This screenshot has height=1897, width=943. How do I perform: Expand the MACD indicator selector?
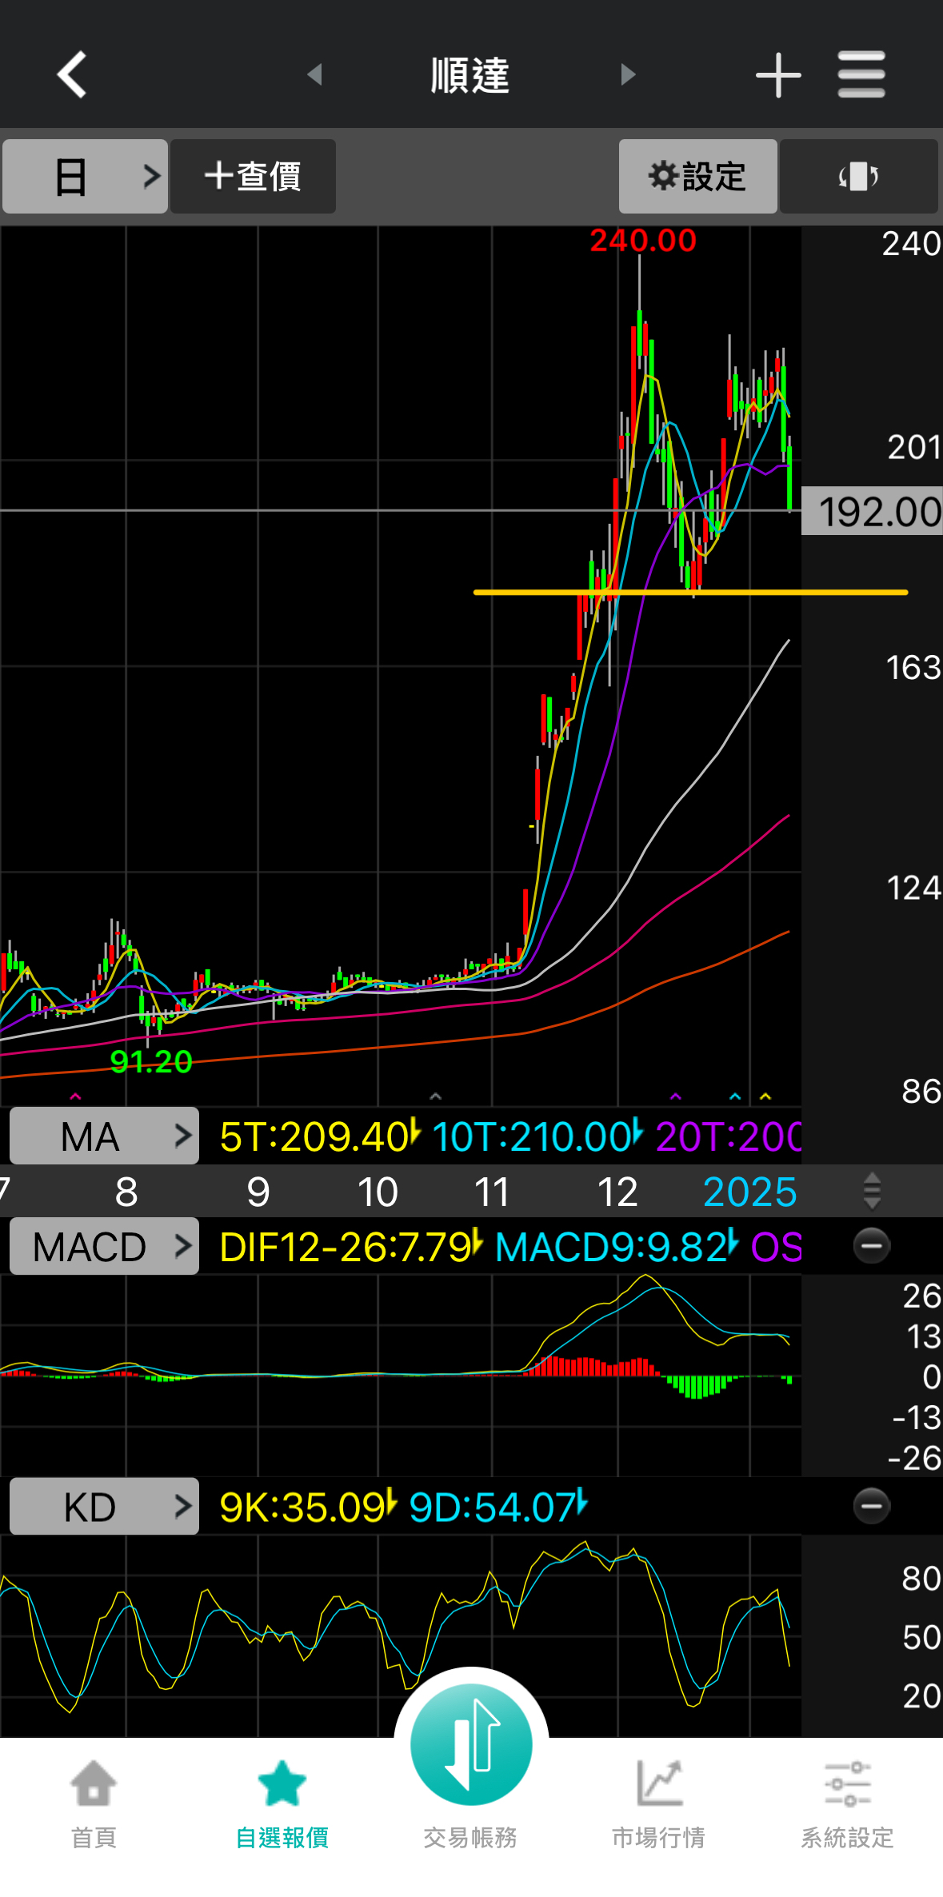pos(104,1246)
